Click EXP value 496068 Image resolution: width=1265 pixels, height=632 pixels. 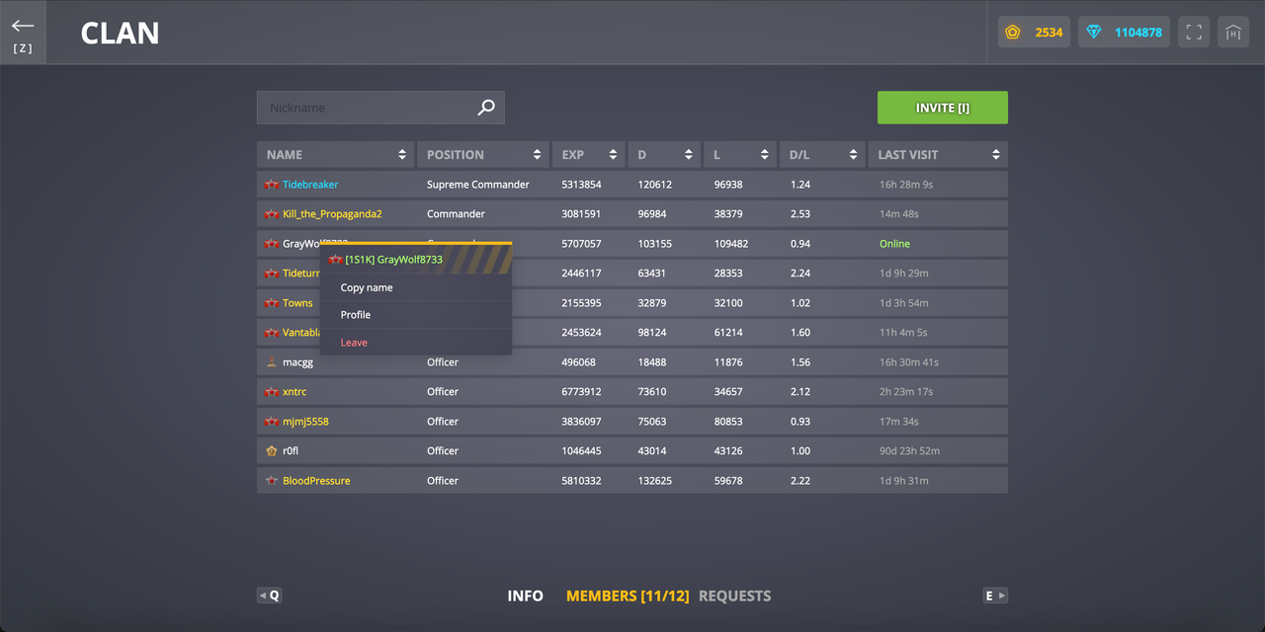point(578,362)
